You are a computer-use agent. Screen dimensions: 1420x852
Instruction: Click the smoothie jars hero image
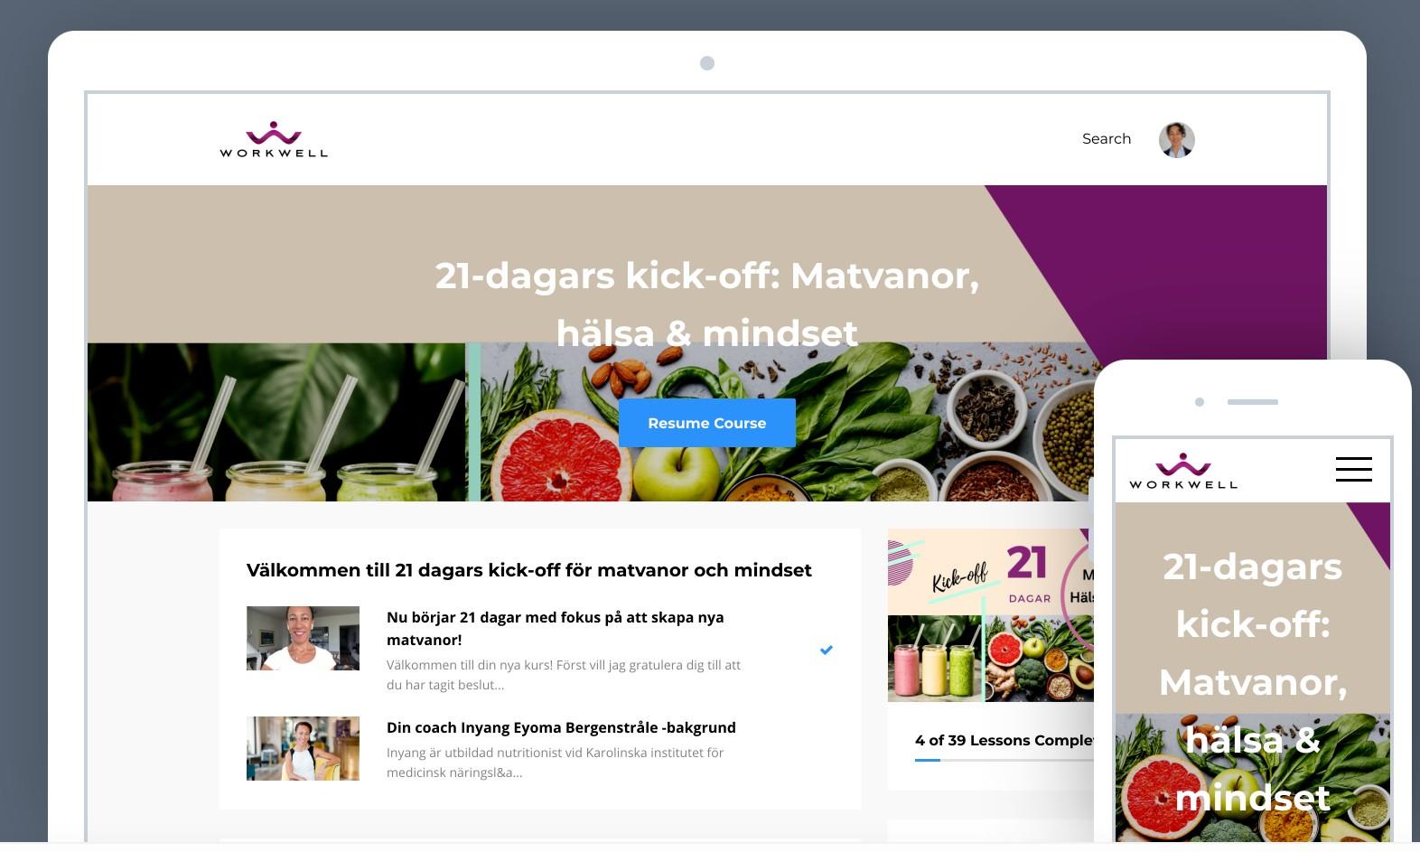(276, 422)
